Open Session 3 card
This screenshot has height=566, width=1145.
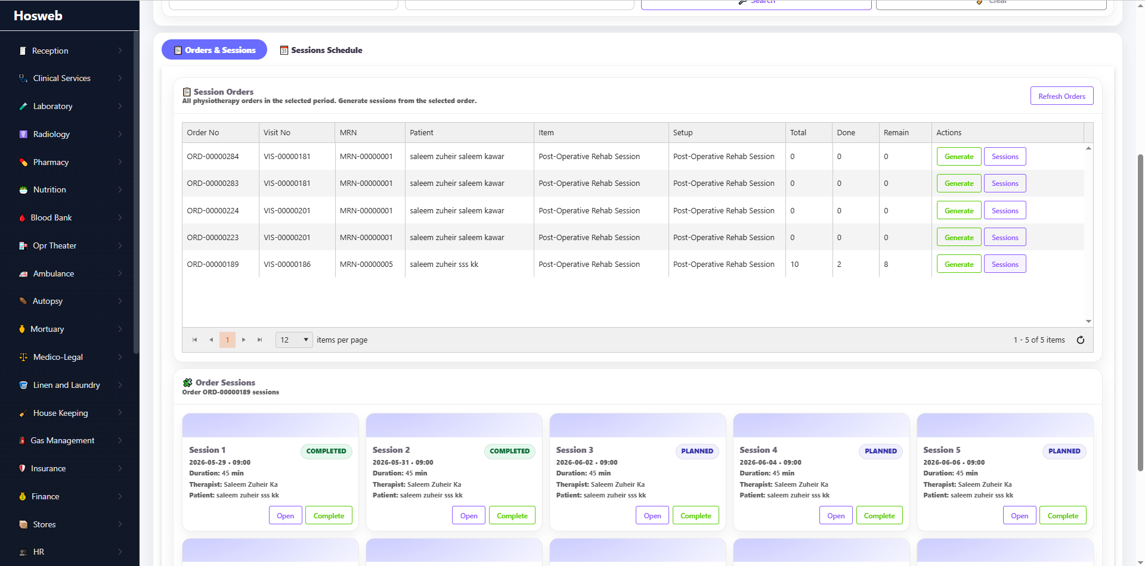coord(652,516)
